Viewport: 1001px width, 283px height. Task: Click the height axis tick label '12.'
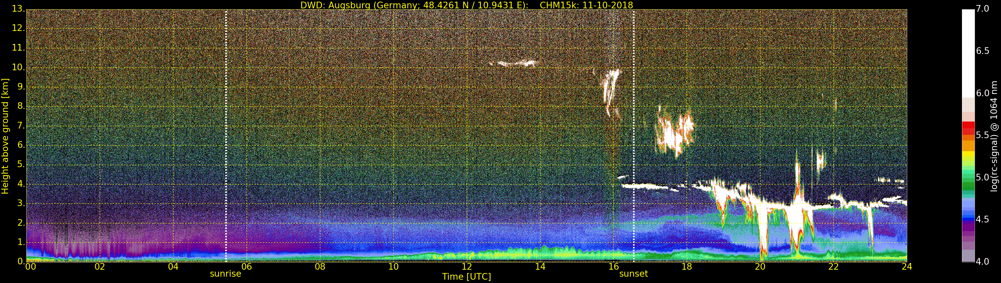(x=18, y=28)
